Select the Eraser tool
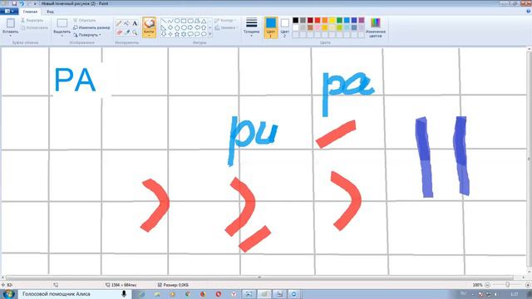 pos(119,32)
